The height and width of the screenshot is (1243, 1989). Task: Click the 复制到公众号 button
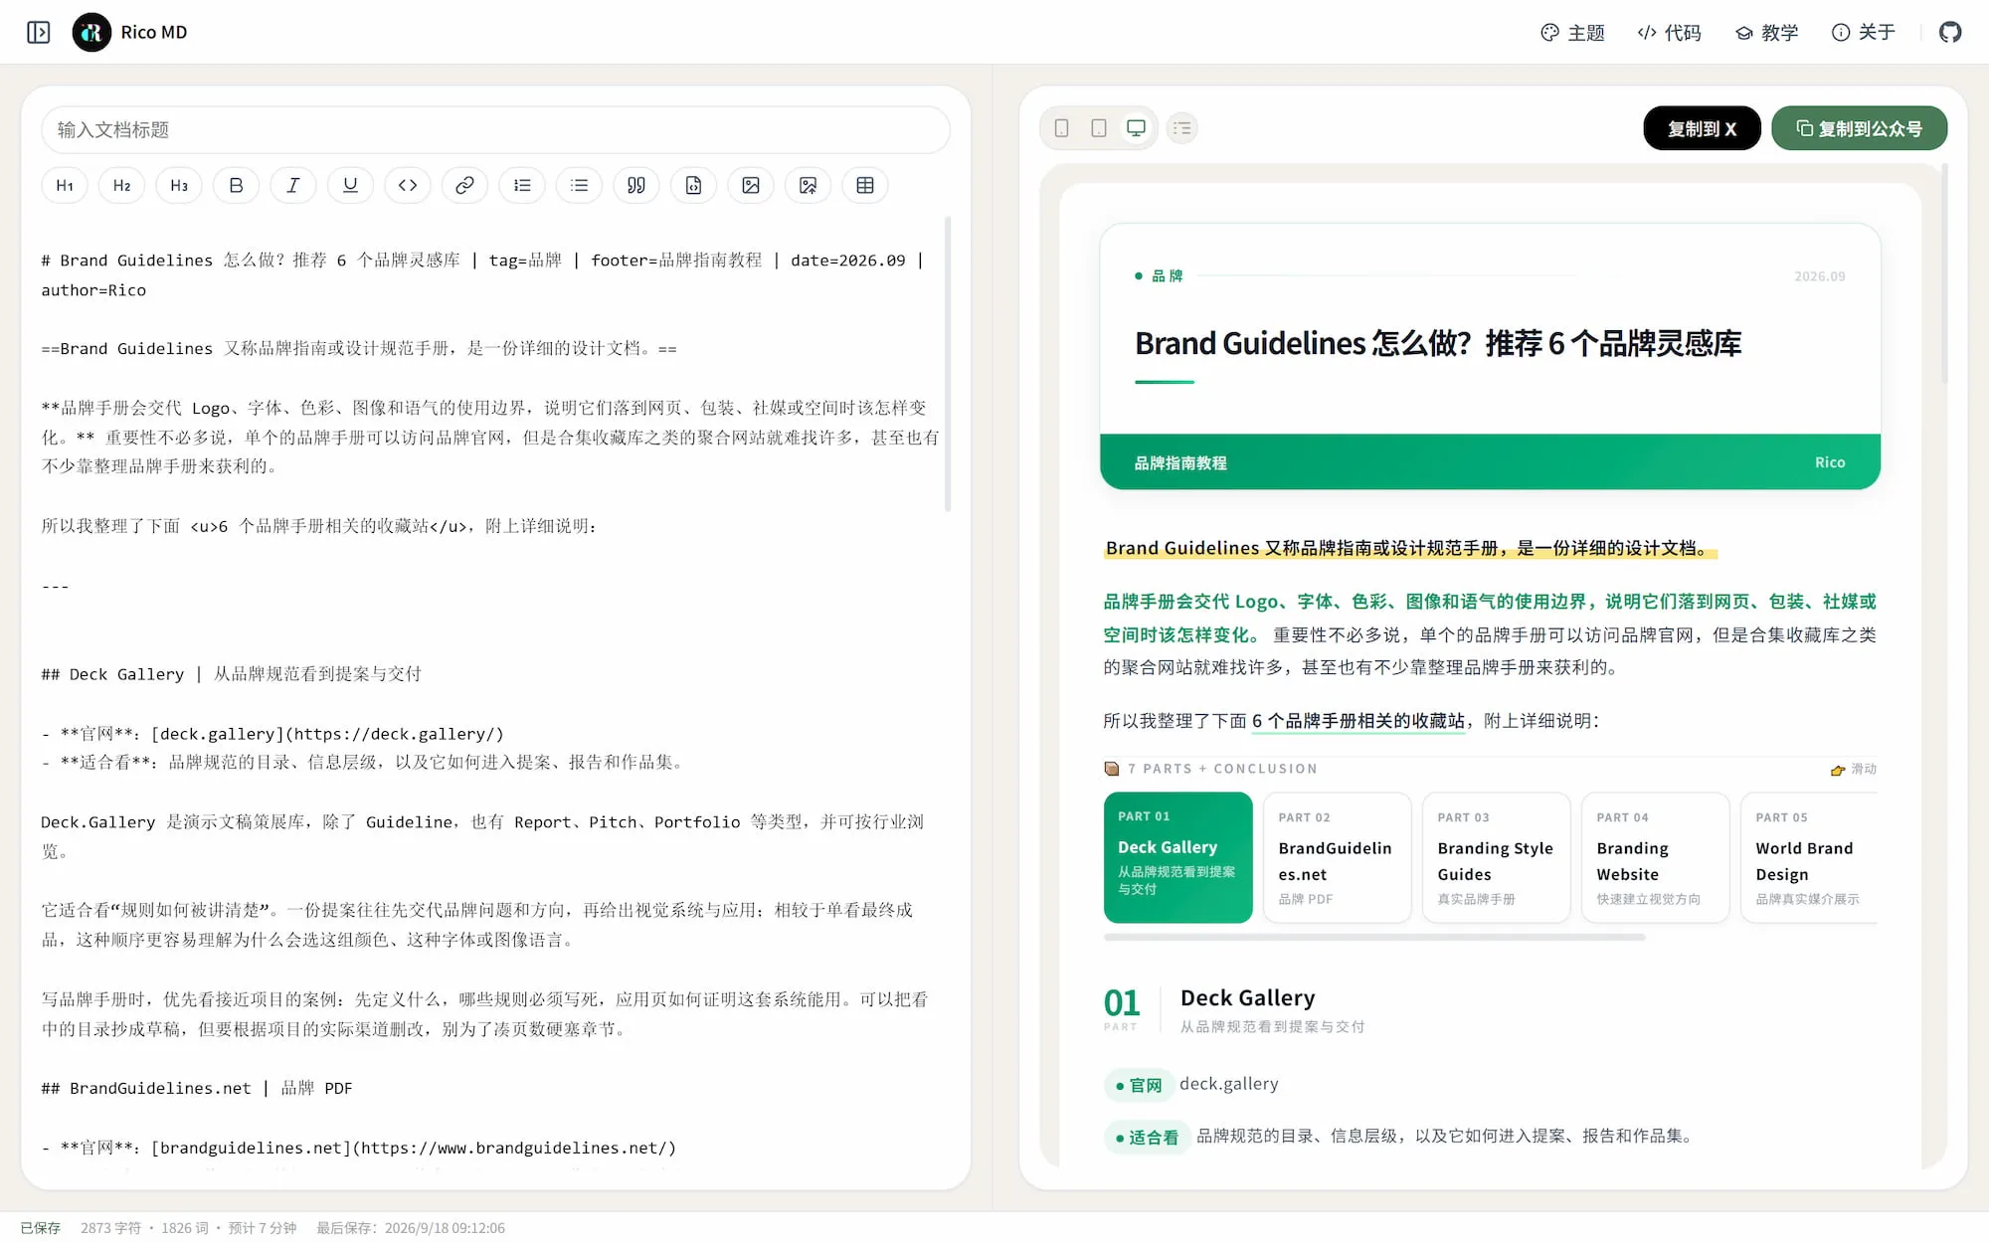(1859, 128)
